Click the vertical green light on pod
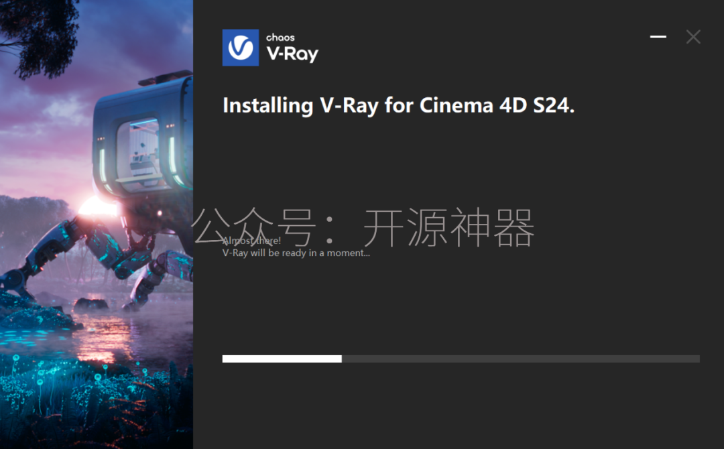724x449 pixels. click(x=103, y=165)
